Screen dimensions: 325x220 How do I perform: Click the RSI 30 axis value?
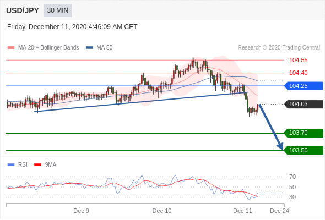[x=292, y=197]
